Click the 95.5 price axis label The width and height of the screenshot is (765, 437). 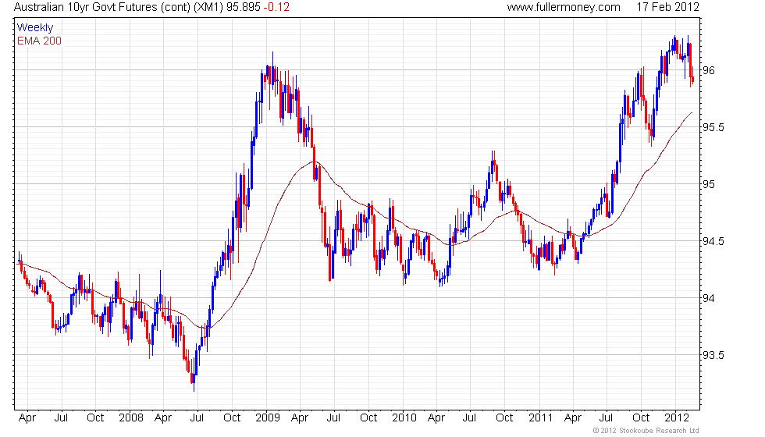(x=713, y=127)
